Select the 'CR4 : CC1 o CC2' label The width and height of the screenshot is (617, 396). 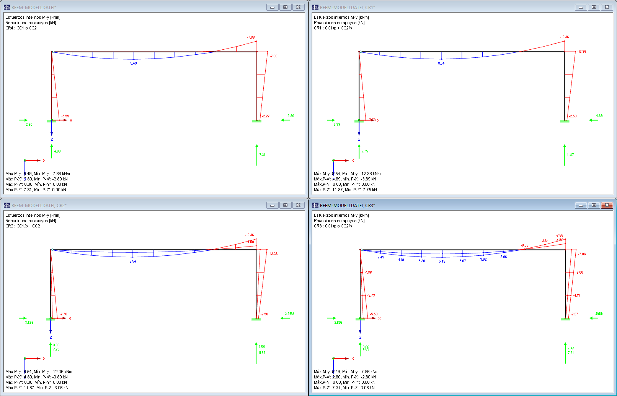pos(21,28)
